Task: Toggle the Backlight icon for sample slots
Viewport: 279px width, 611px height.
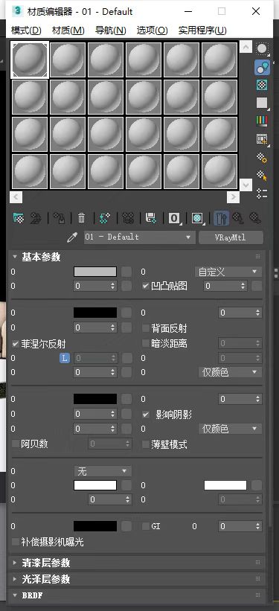Action: (x=262, y=67)
